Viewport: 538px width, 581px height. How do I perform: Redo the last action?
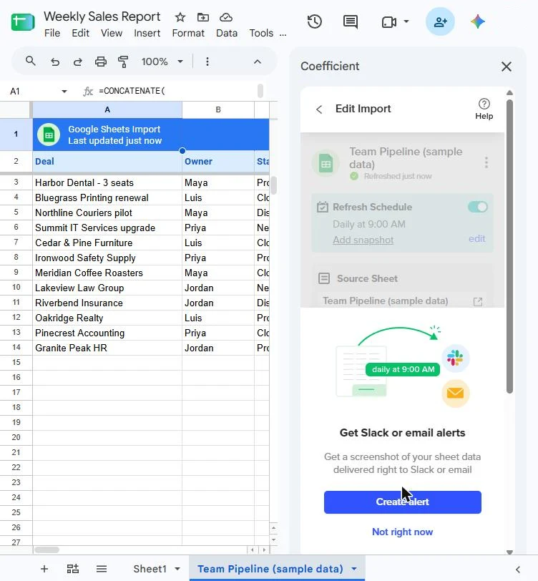(77, 62)
